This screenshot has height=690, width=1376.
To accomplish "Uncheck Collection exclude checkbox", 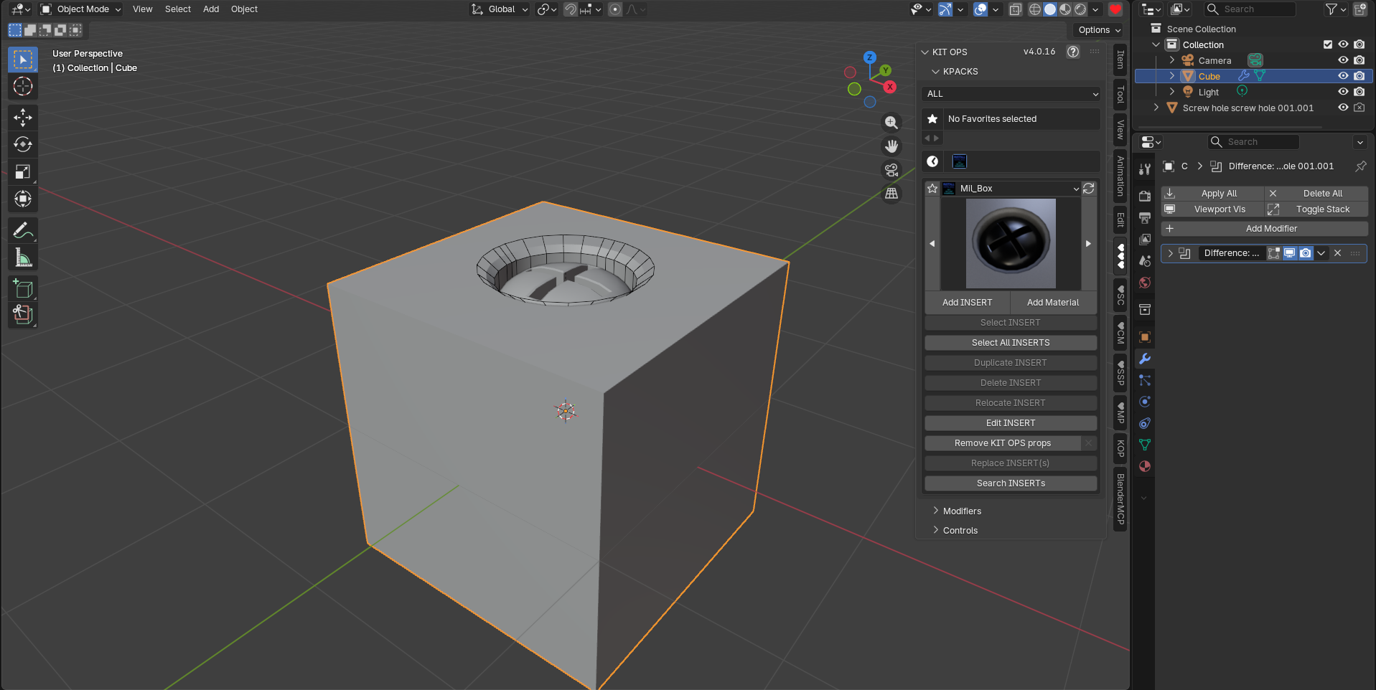I will (1328, 44).
